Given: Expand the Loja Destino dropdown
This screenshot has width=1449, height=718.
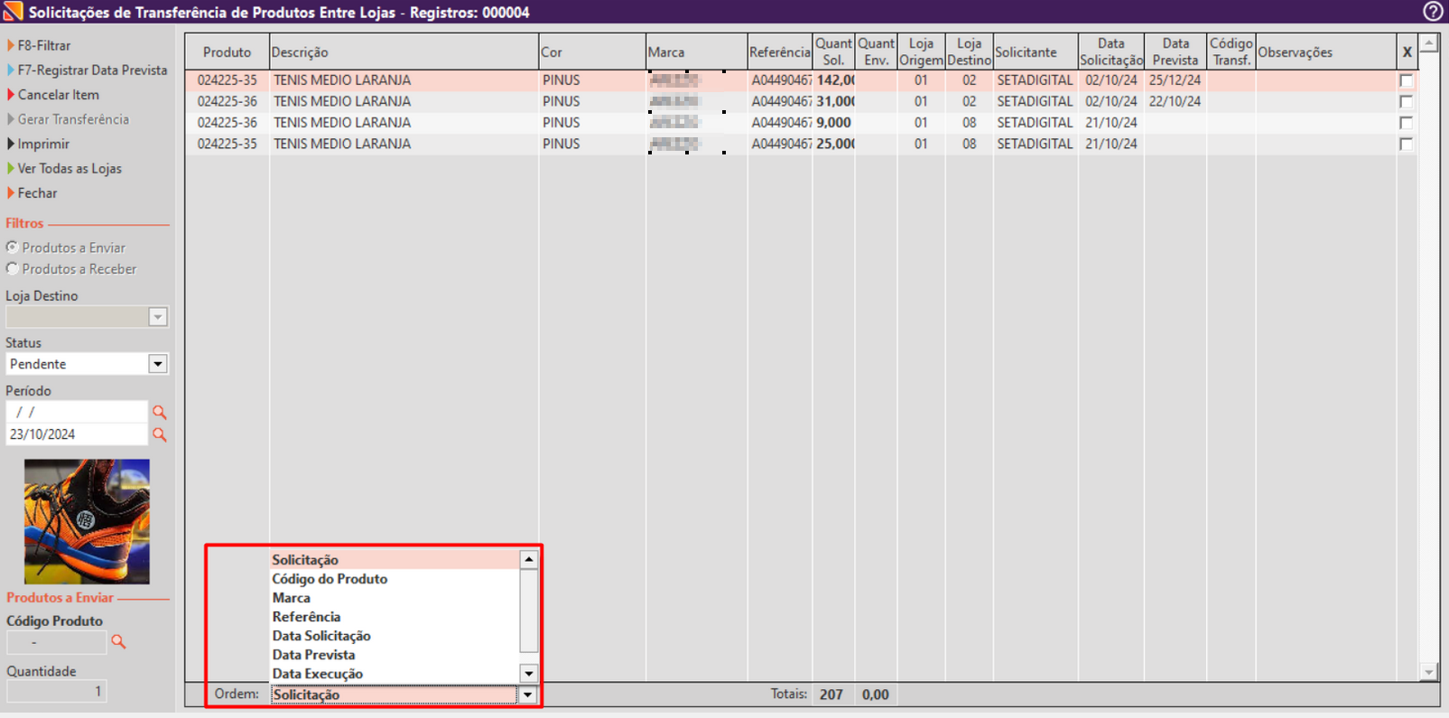Looking at the screenshot, I should [x=158, y=317].
